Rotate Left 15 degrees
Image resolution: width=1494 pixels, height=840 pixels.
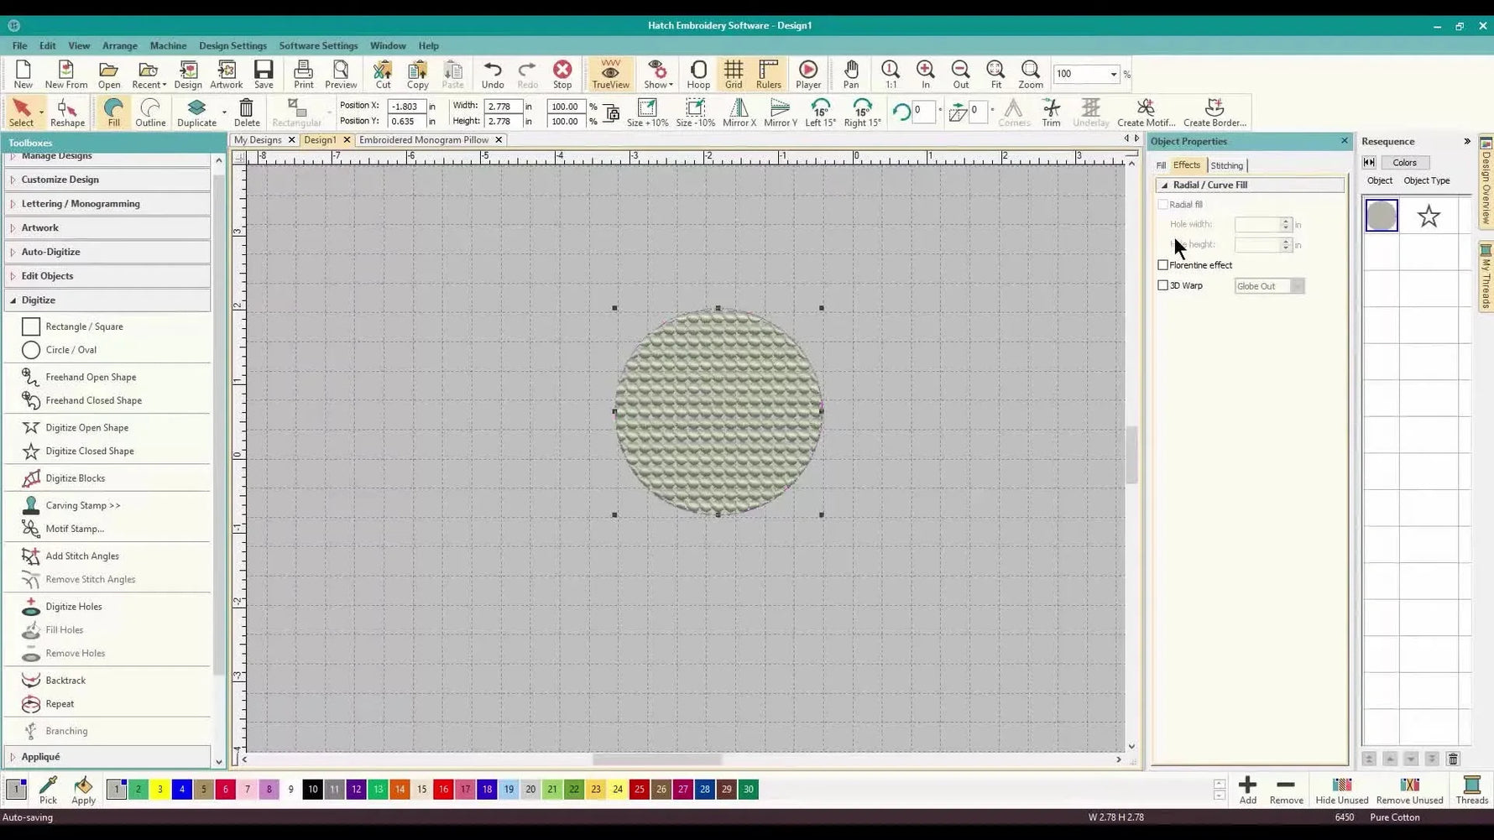click(820, 112)
